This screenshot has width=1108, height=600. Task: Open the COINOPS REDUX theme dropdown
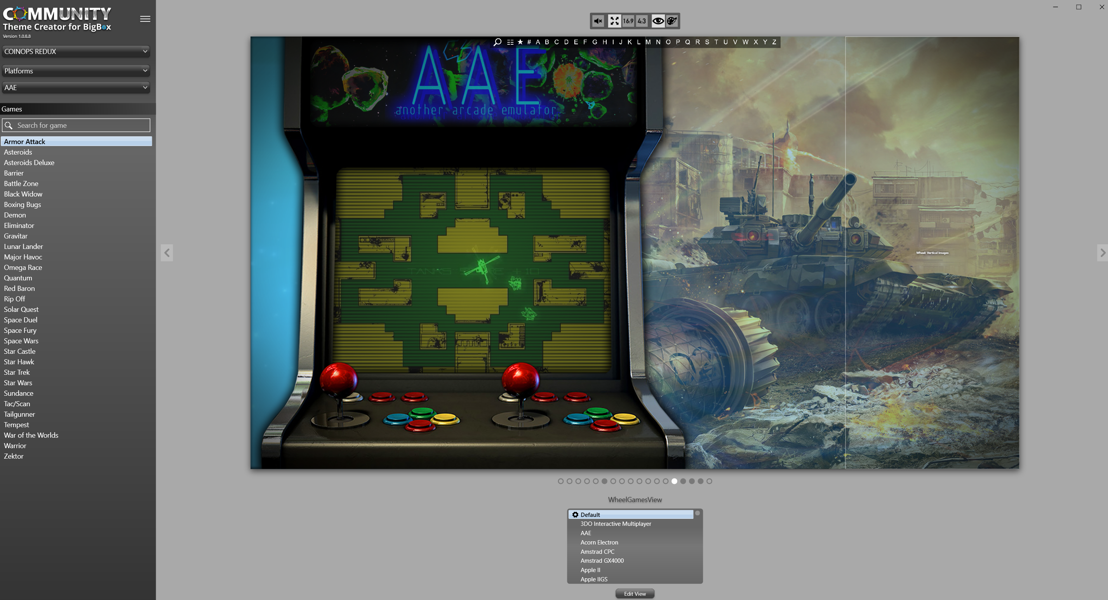click(x=76, y=51)
